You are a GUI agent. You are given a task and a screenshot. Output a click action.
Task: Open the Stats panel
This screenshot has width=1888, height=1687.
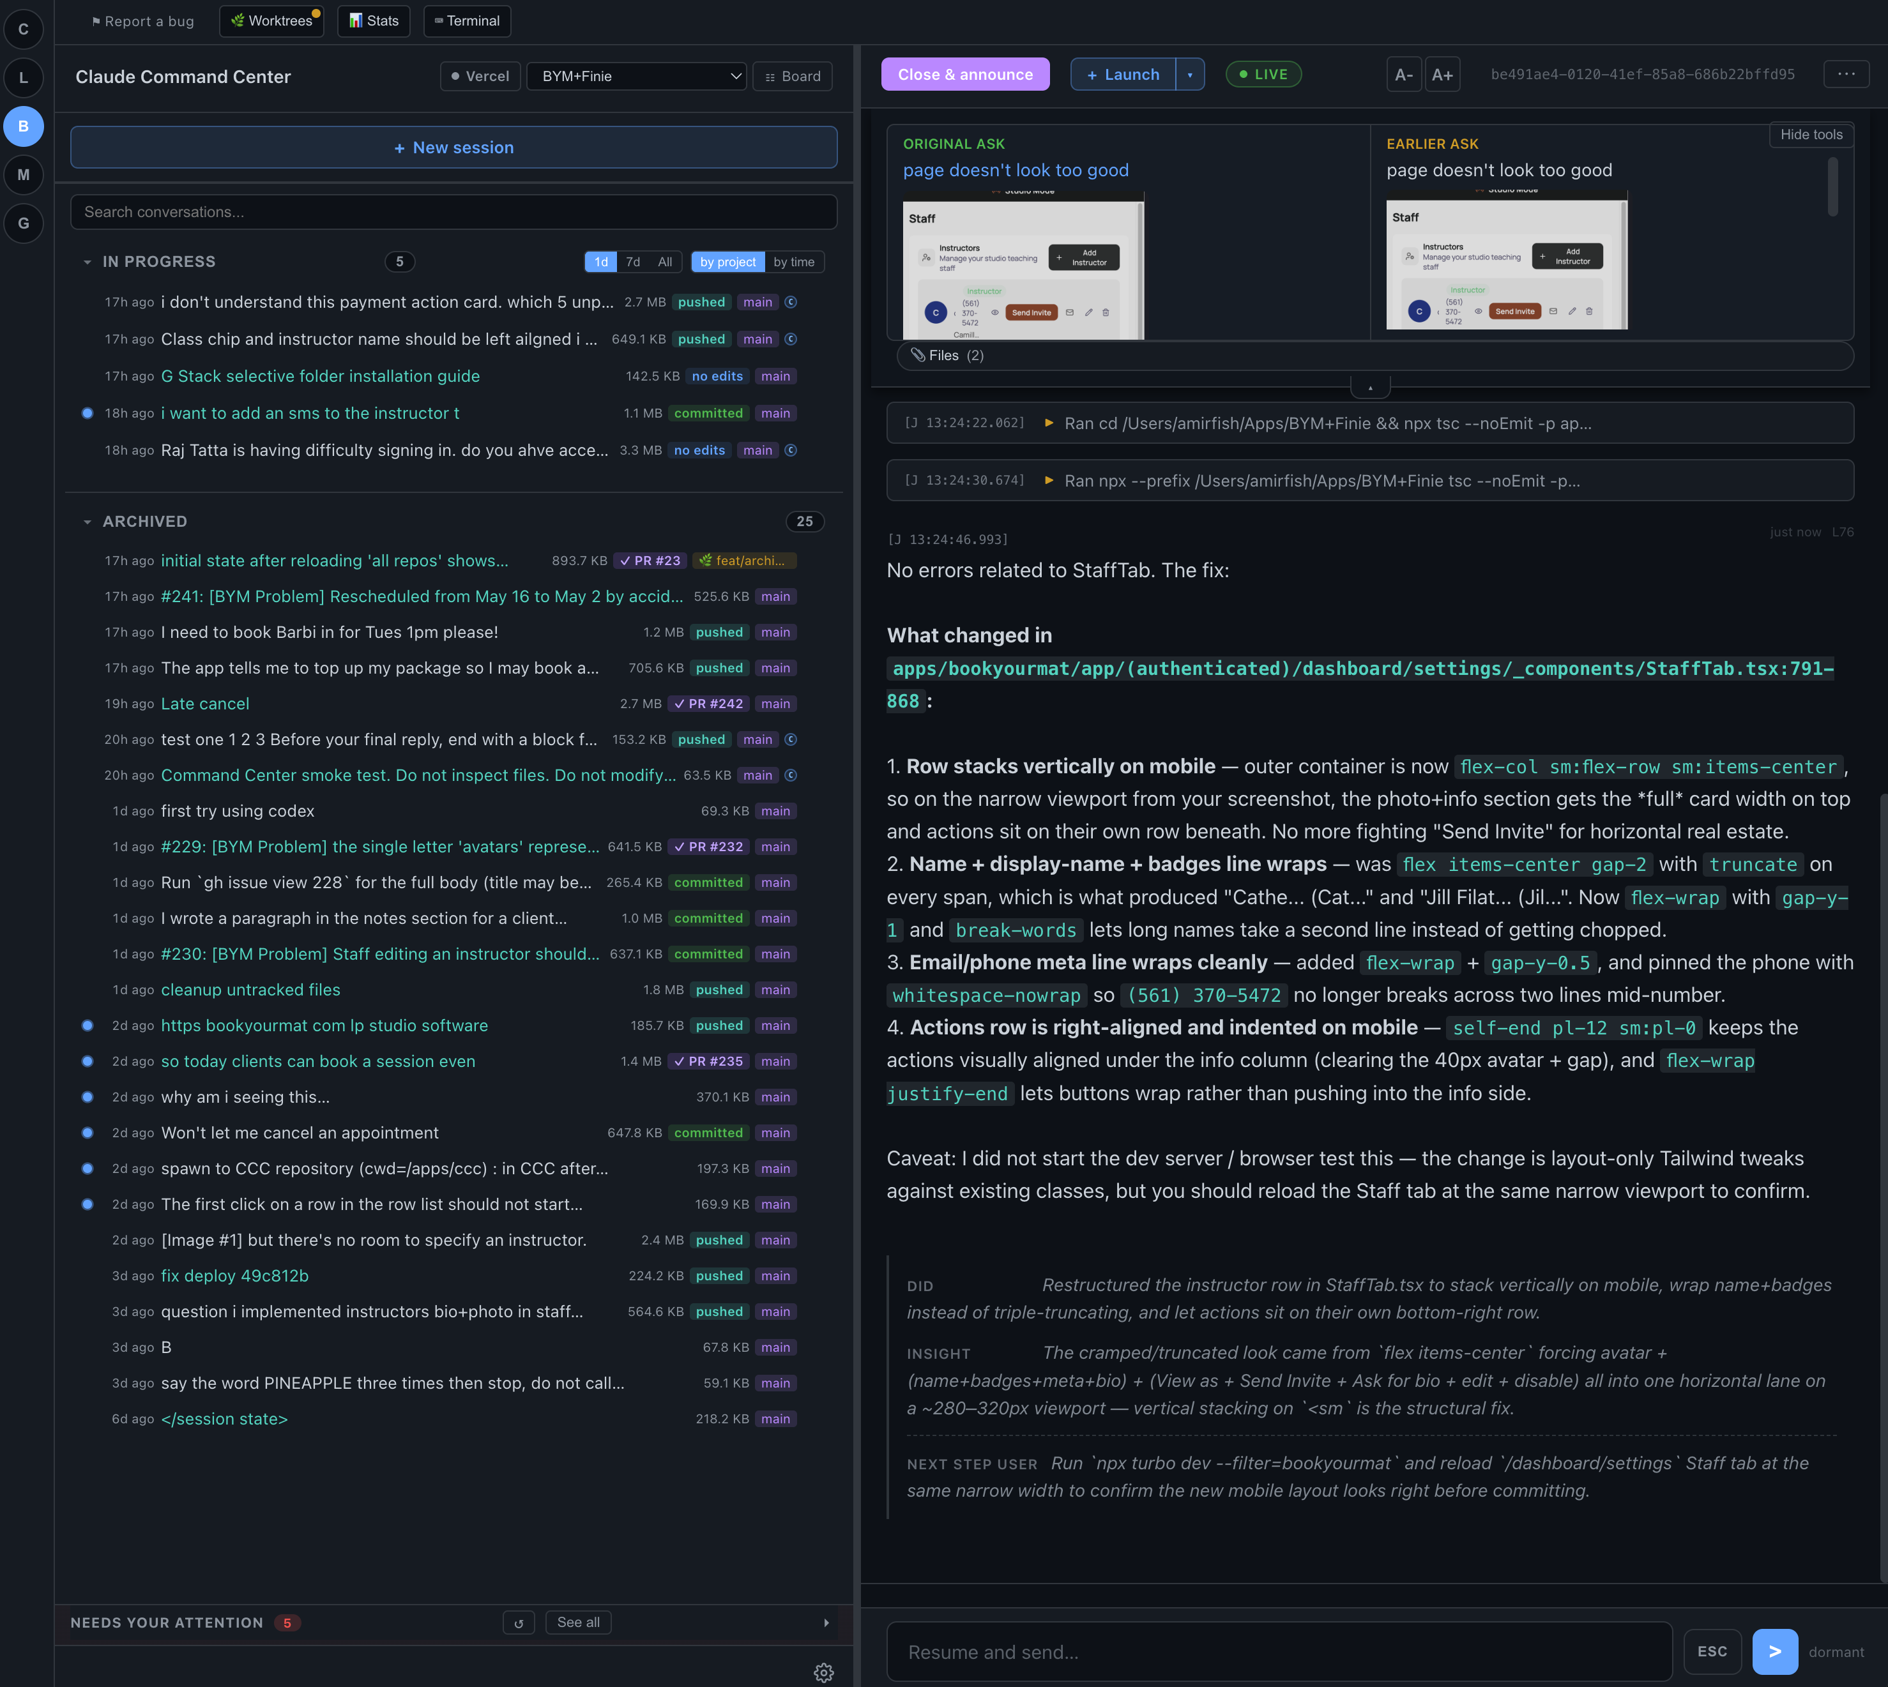tap(374, 20)
